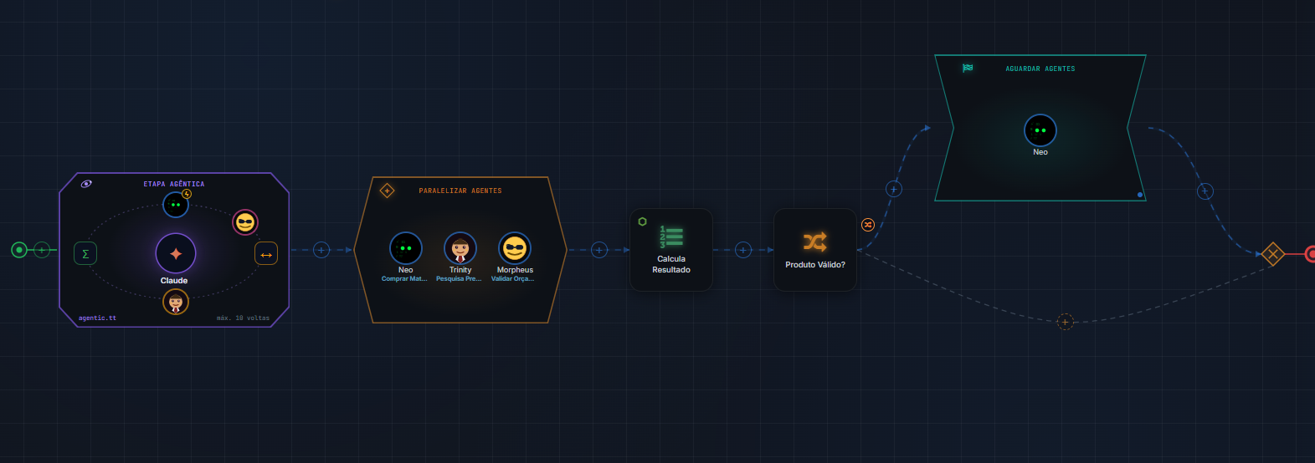
Task: Click the Etapa Agêntica title
Action: click(174, 184)
